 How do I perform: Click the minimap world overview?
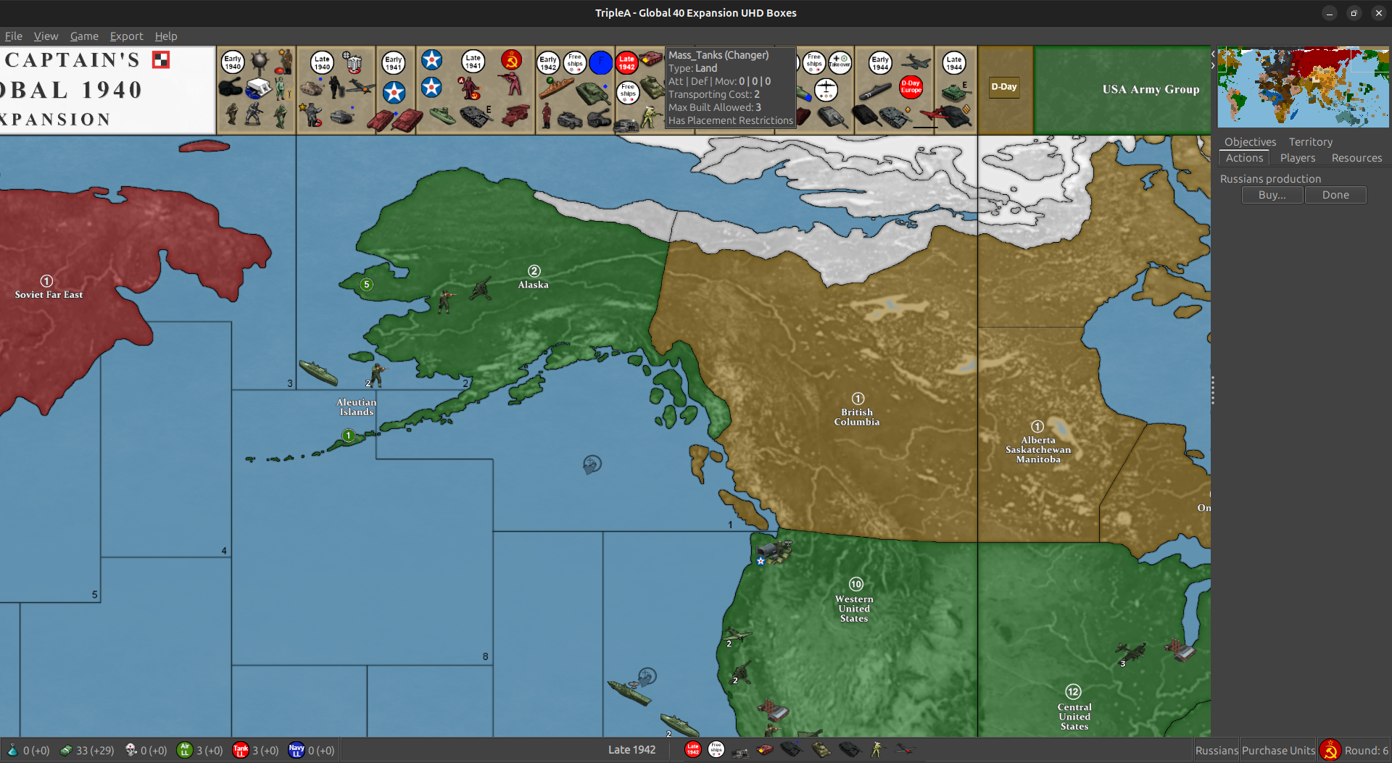click(1302, 86)
